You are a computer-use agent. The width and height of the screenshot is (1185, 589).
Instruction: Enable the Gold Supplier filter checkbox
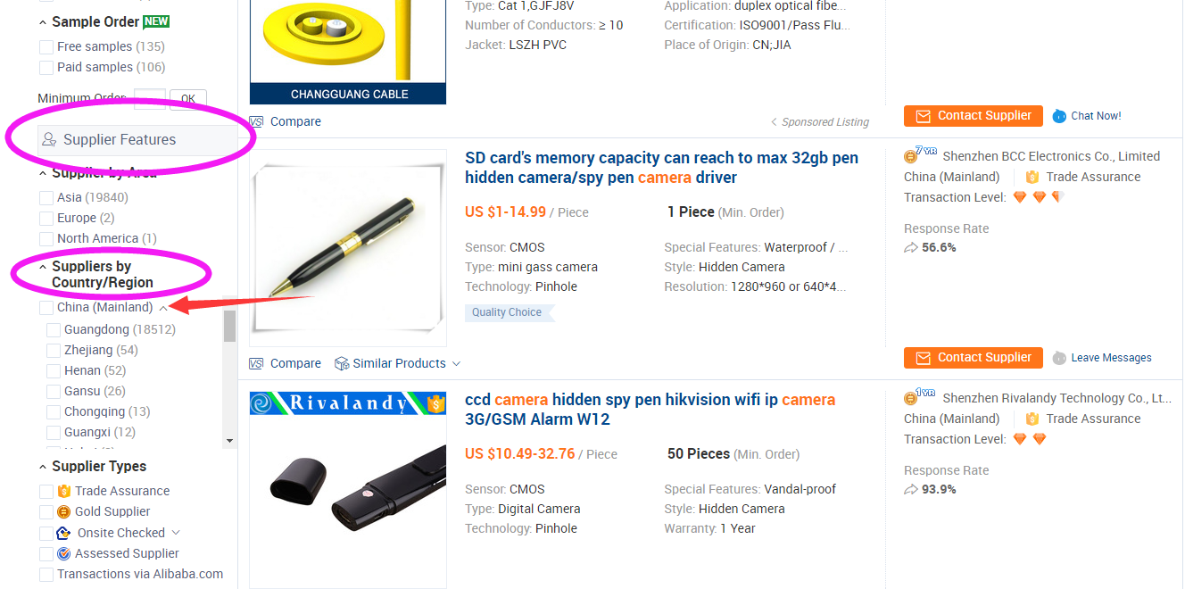click(46, 511)
